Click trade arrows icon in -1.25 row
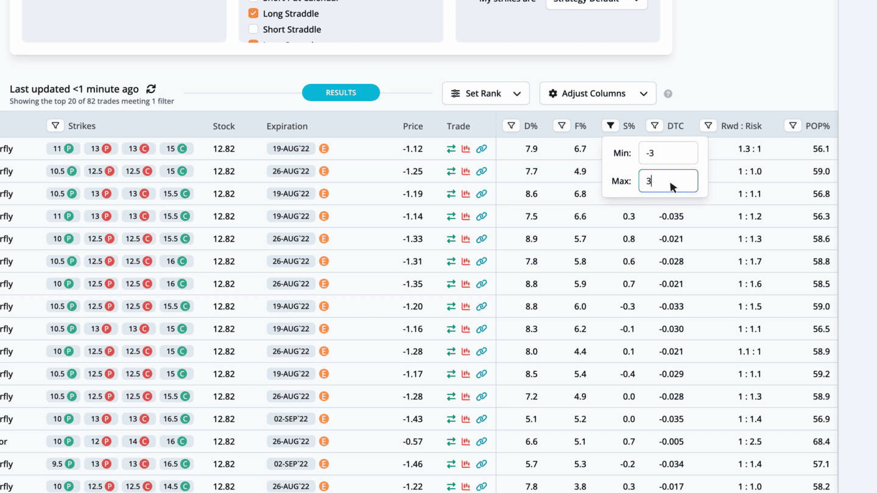Viewport: 877px width, 493px height. 451,172
